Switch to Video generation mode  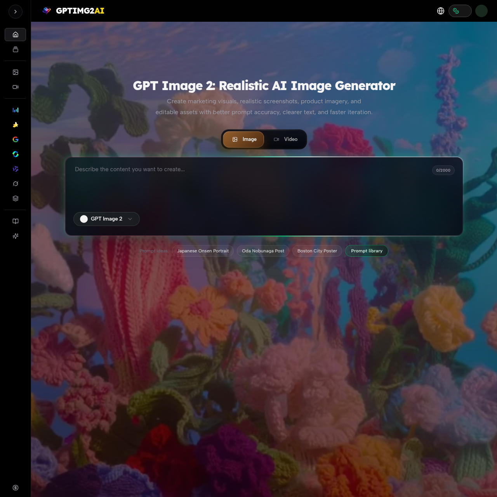click(x=286, y=139)
